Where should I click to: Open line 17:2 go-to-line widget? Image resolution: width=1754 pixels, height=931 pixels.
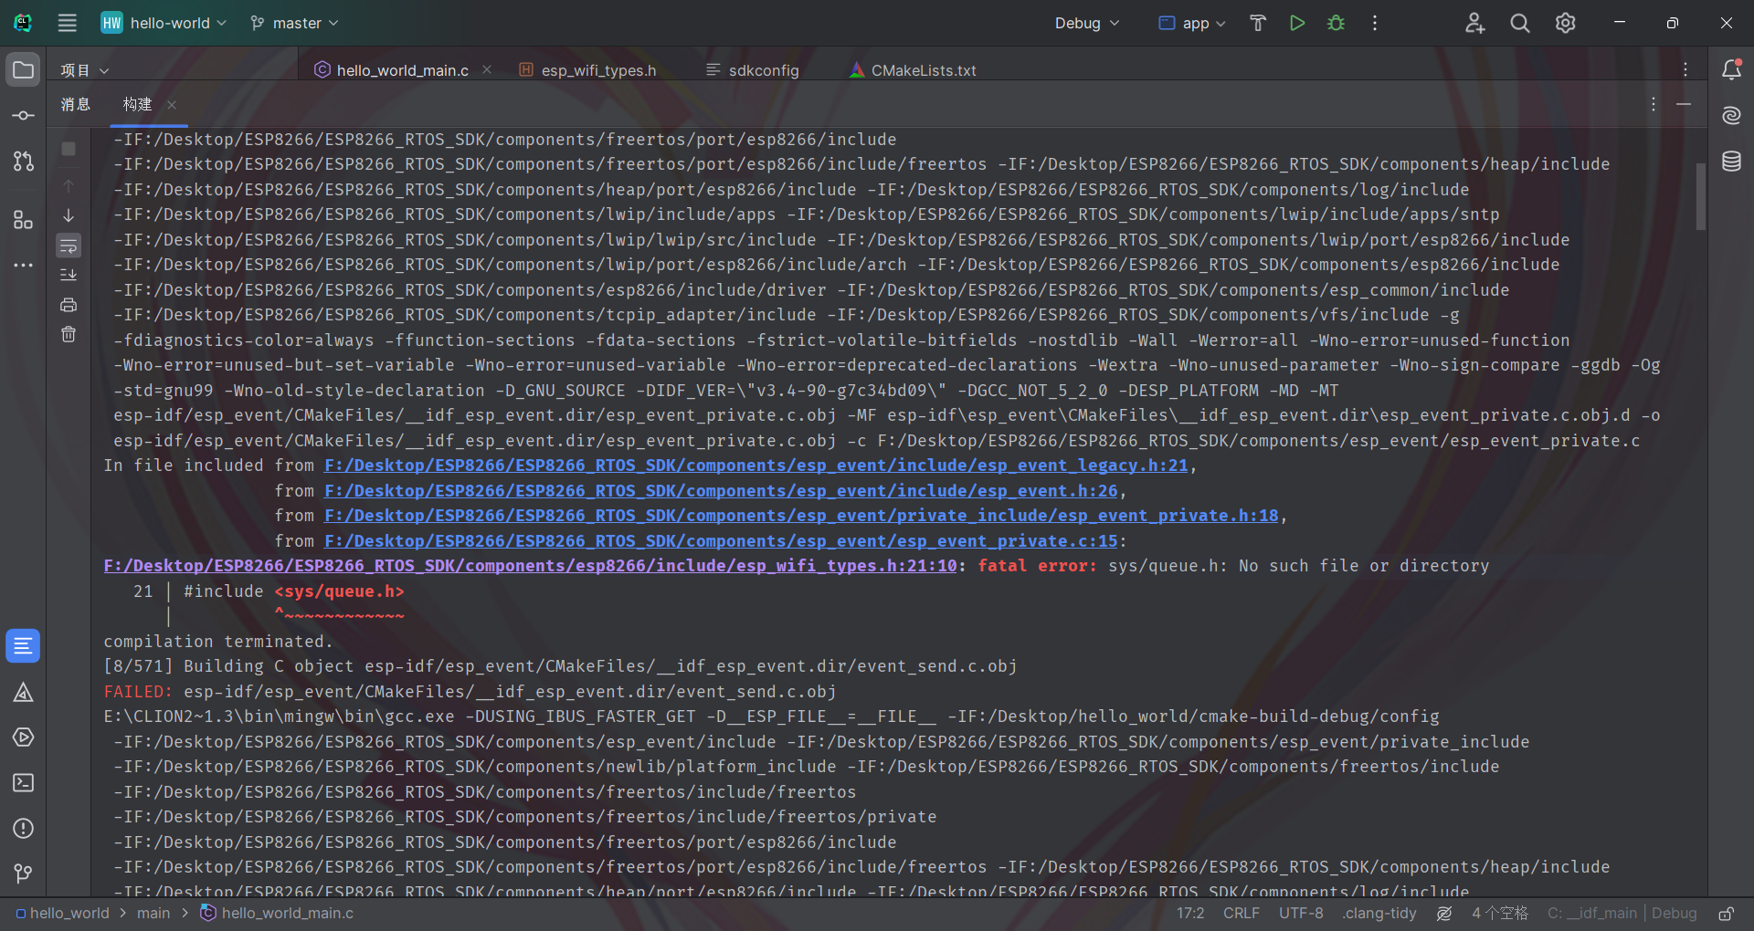pos(1190,914)
